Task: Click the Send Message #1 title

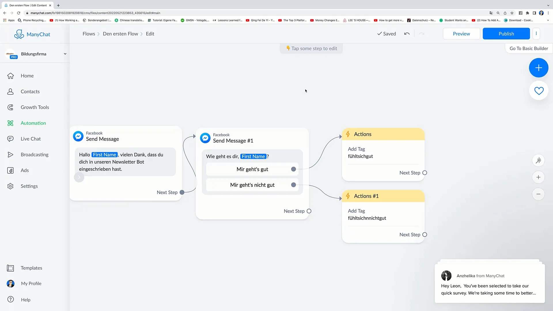Action: (x=233, y=141)
